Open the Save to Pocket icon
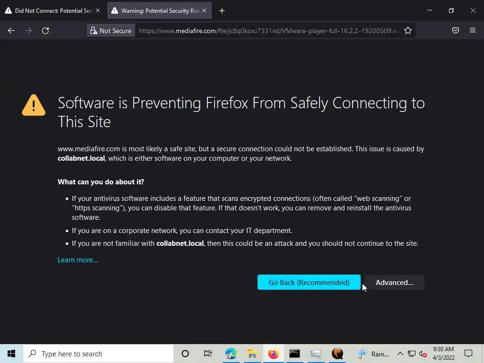This screenshot has height=363, width=484. point(456,30)
